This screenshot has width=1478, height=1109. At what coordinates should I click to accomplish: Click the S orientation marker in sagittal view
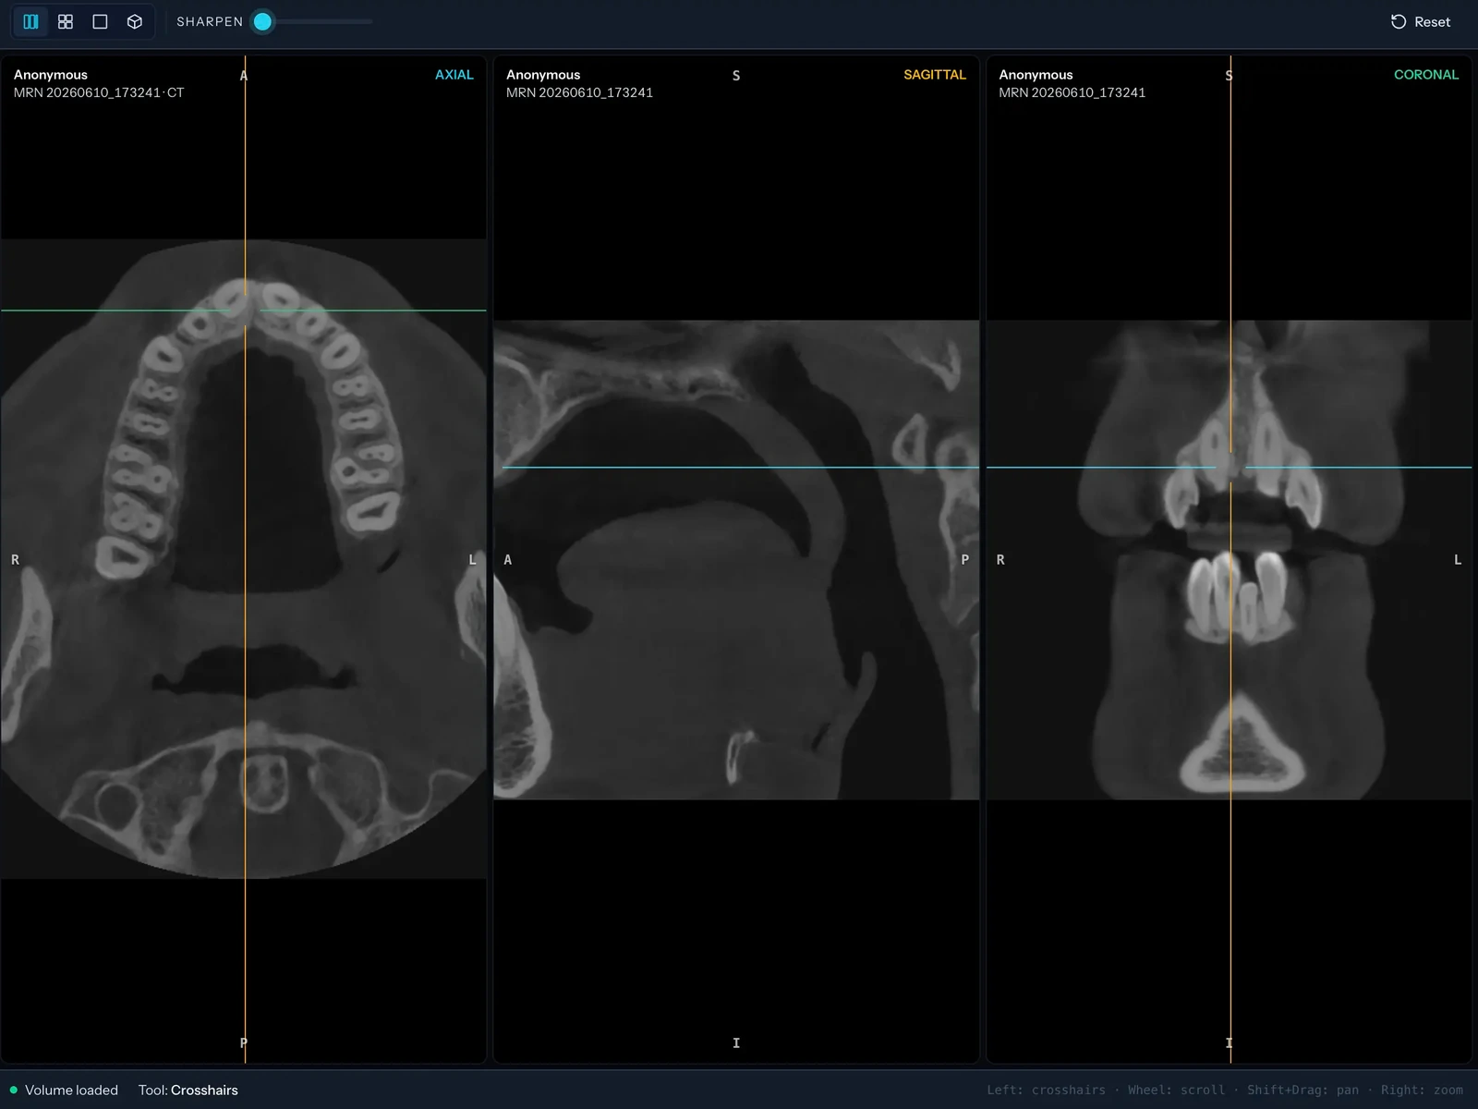[736, 76]
